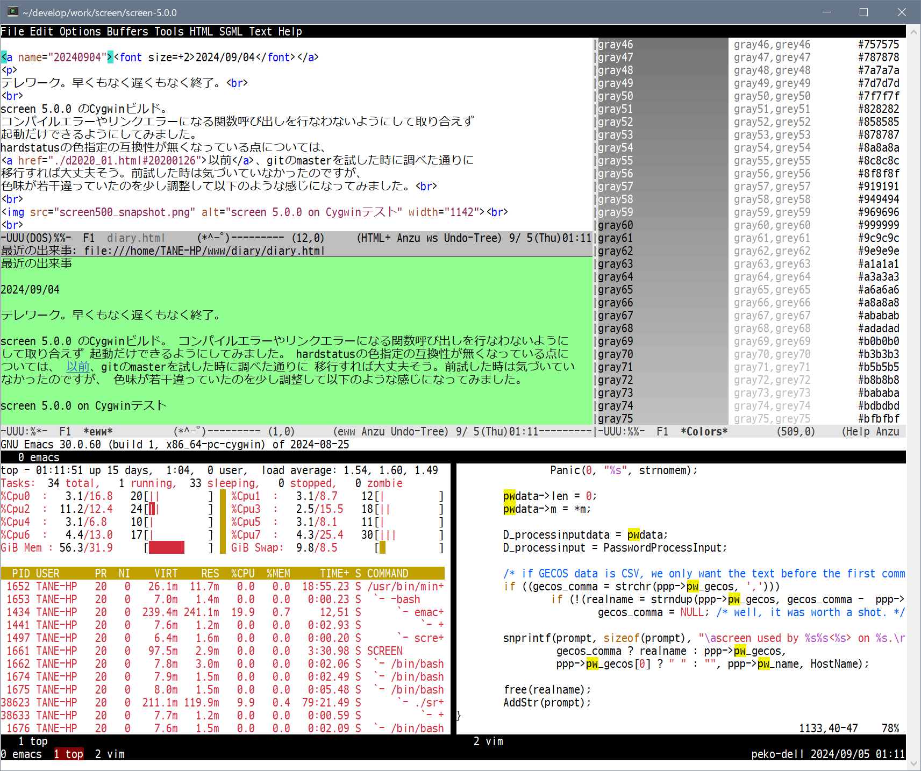
Task: Click the 'gray50,grey50' name entry
Action: tap(772, 96)
